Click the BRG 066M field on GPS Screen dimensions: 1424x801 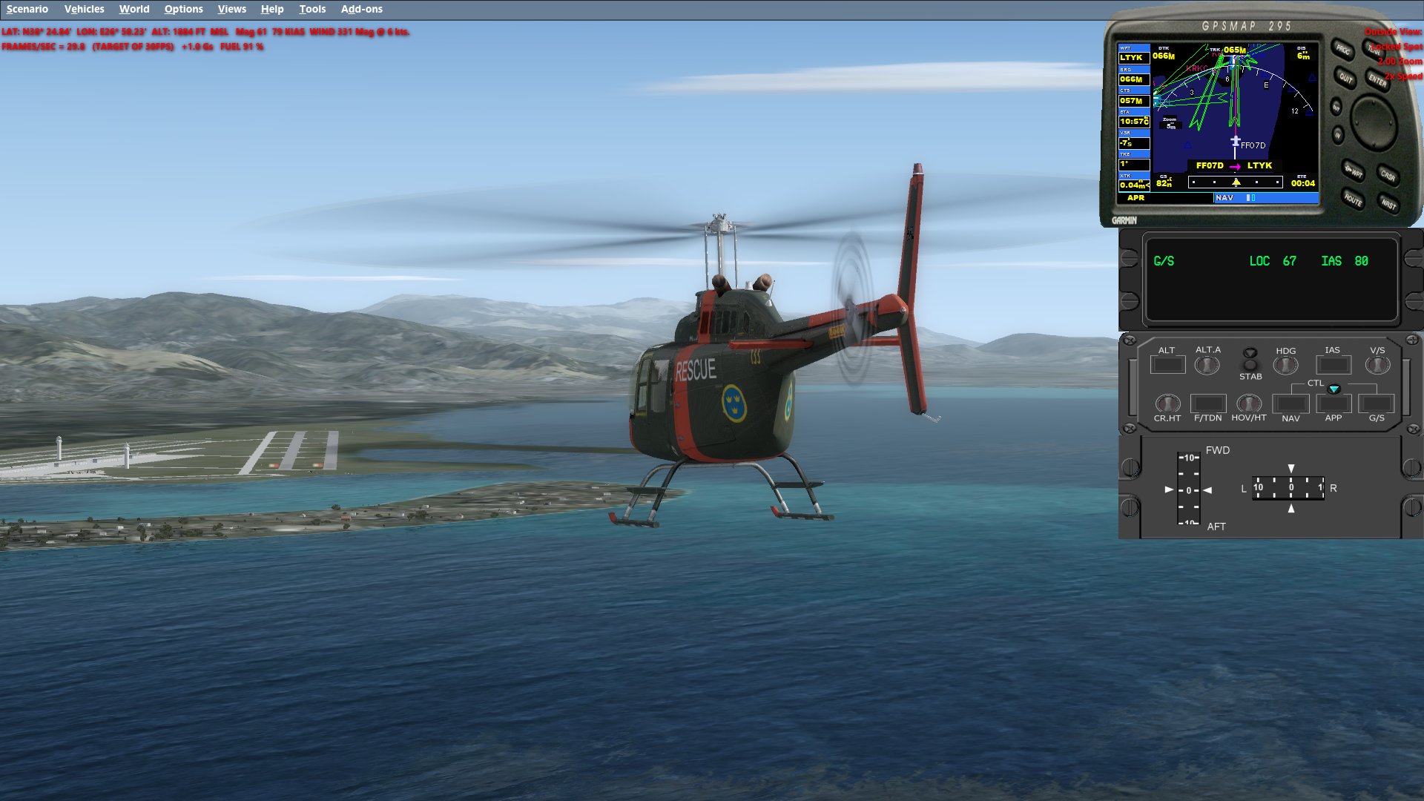click(1133, 79)
